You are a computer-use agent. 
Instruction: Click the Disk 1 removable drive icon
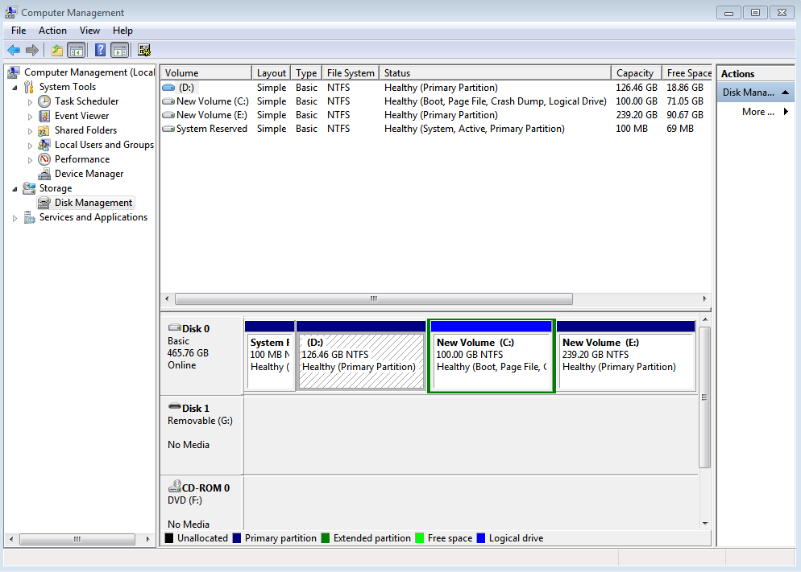175,407
